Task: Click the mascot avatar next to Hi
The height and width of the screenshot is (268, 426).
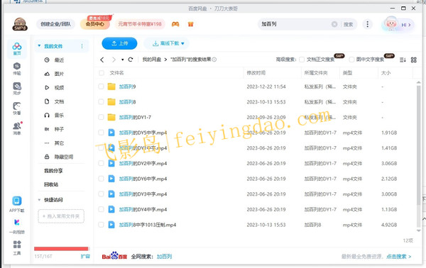Action: 391,24
